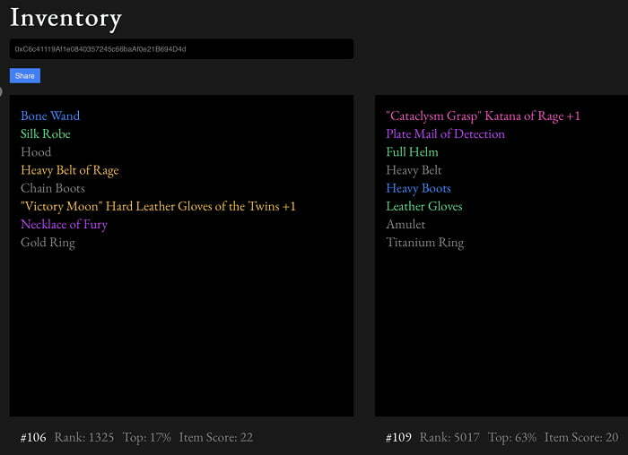The width and height of the screenshot is (628, 455).
Task: Click the Titanium Ring item
Action: coord(424,243)
